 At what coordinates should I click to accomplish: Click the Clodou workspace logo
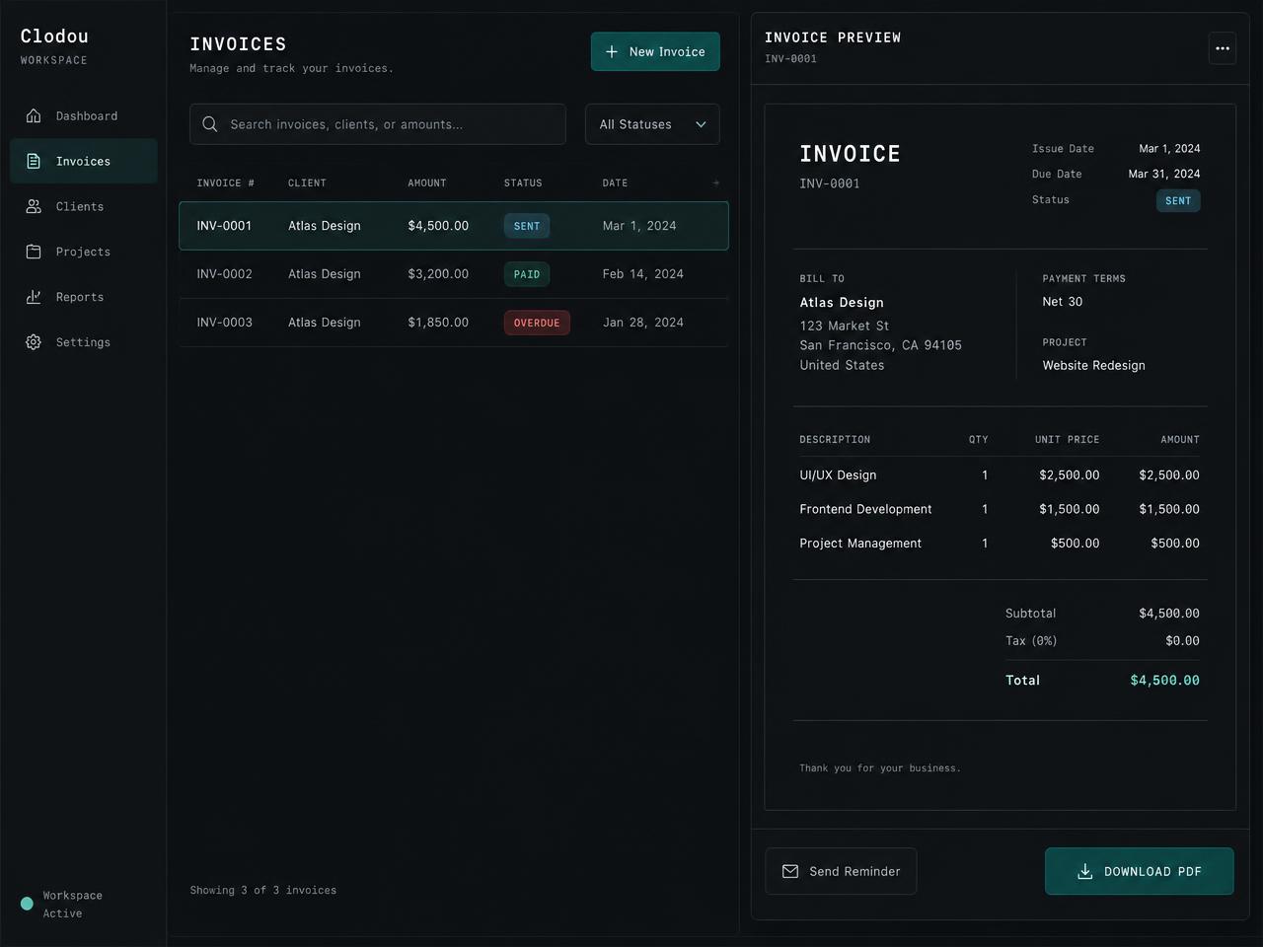pyautogui.click(x=54, y=36)
